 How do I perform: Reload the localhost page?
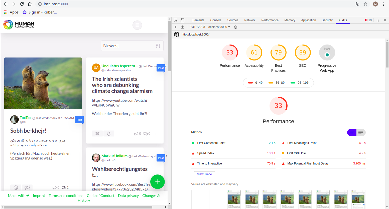[22, 4]
